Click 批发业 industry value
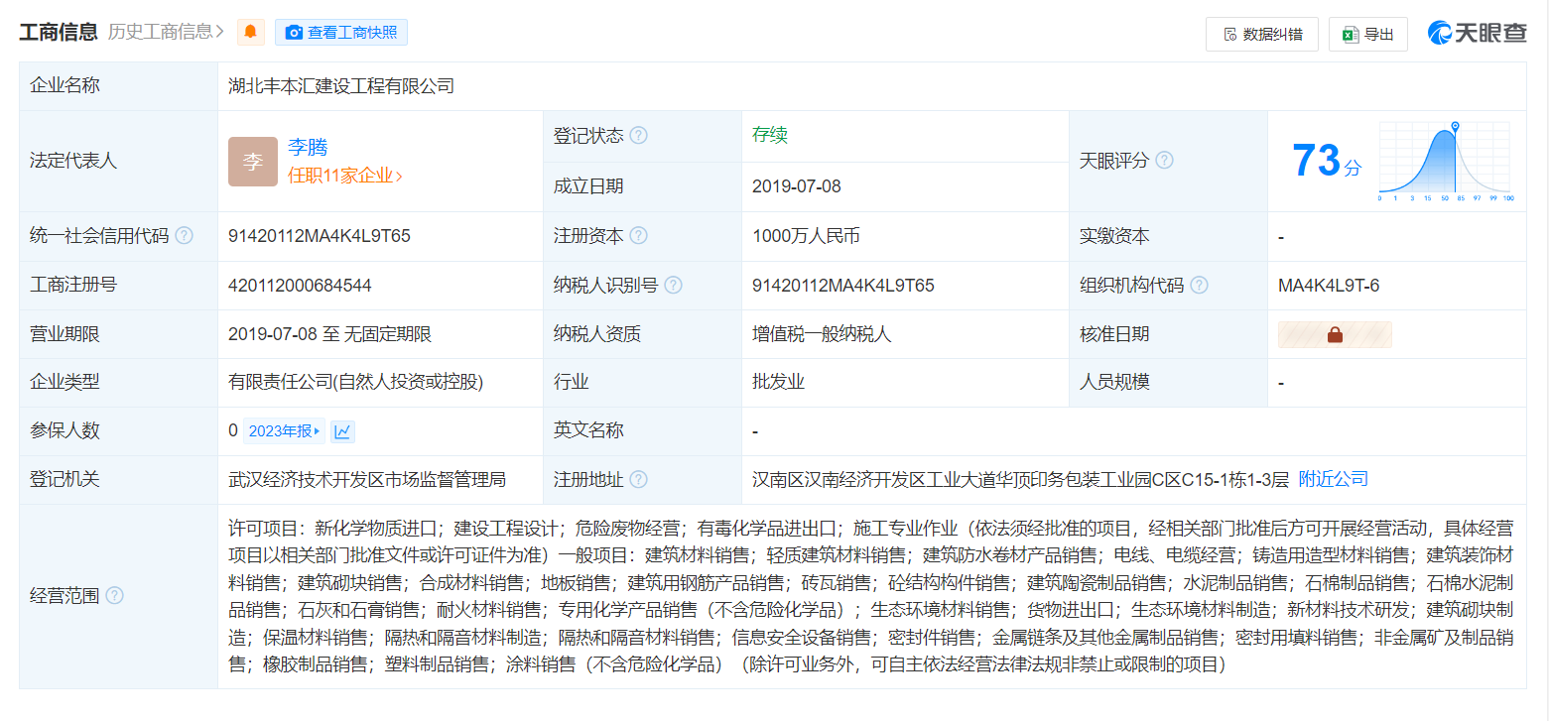The width and height of the screenshot is (1549, 721). 779,382
